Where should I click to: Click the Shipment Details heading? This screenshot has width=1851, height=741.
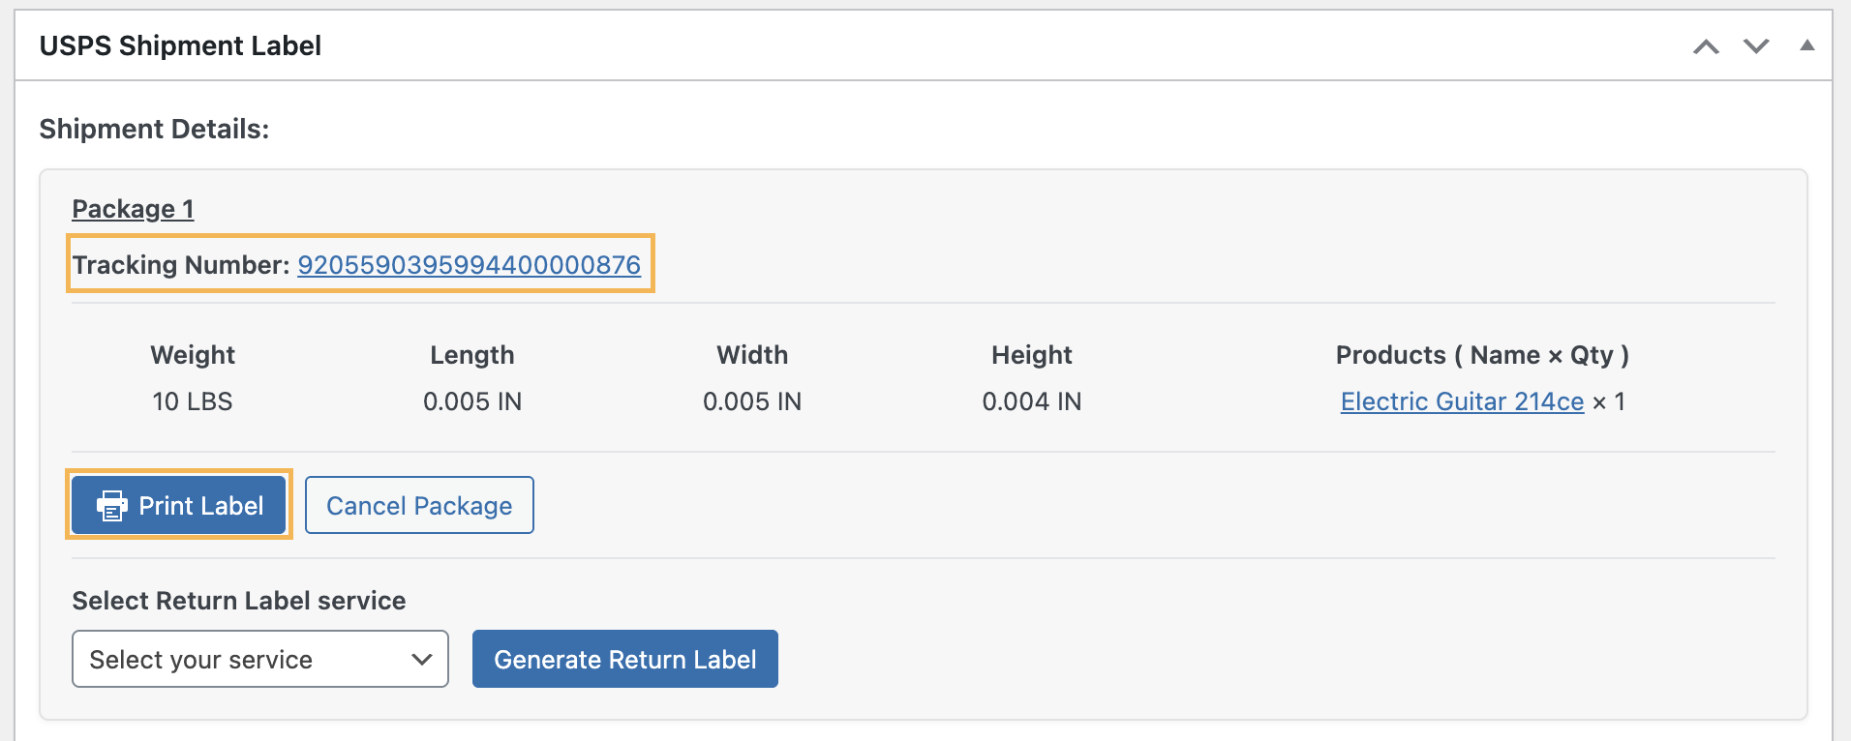152,128
